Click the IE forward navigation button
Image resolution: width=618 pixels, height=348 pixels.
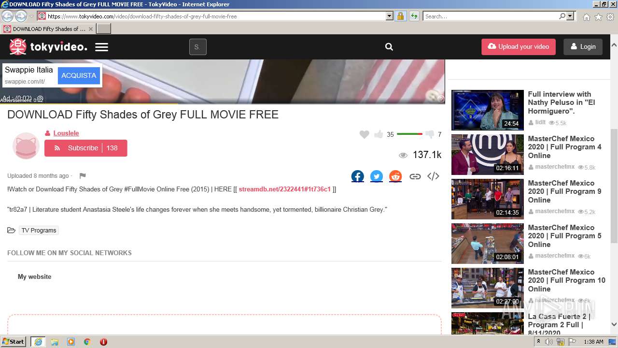(21, 16)
